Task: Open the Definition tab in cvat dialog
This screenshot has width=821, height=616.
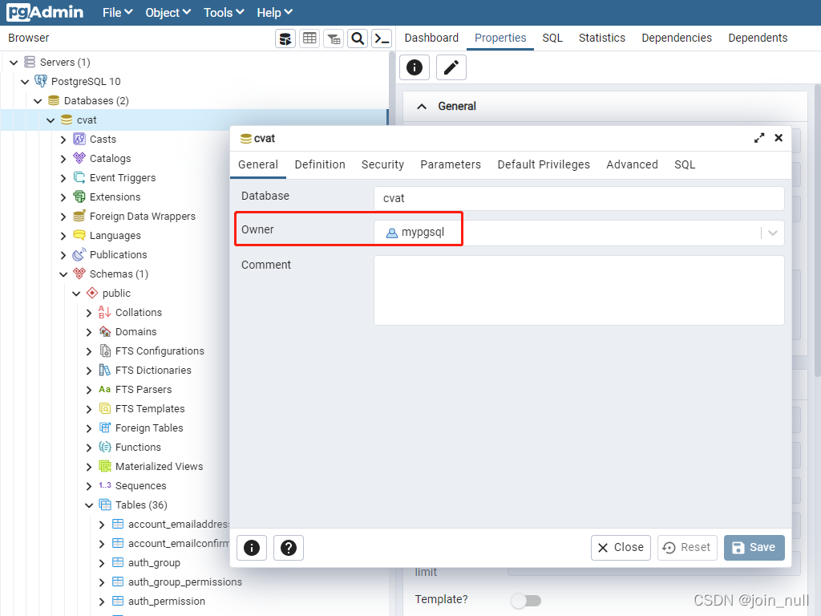Action: coord(320,164)
